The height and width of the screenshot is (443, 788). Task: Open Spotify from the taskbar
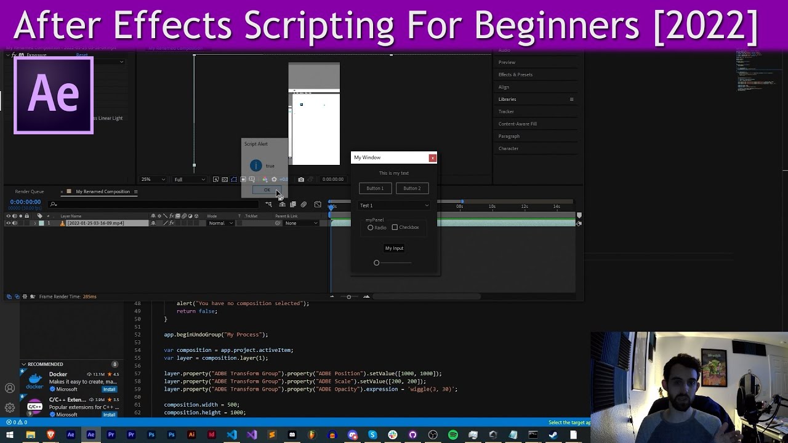click(x=453, y=435)
